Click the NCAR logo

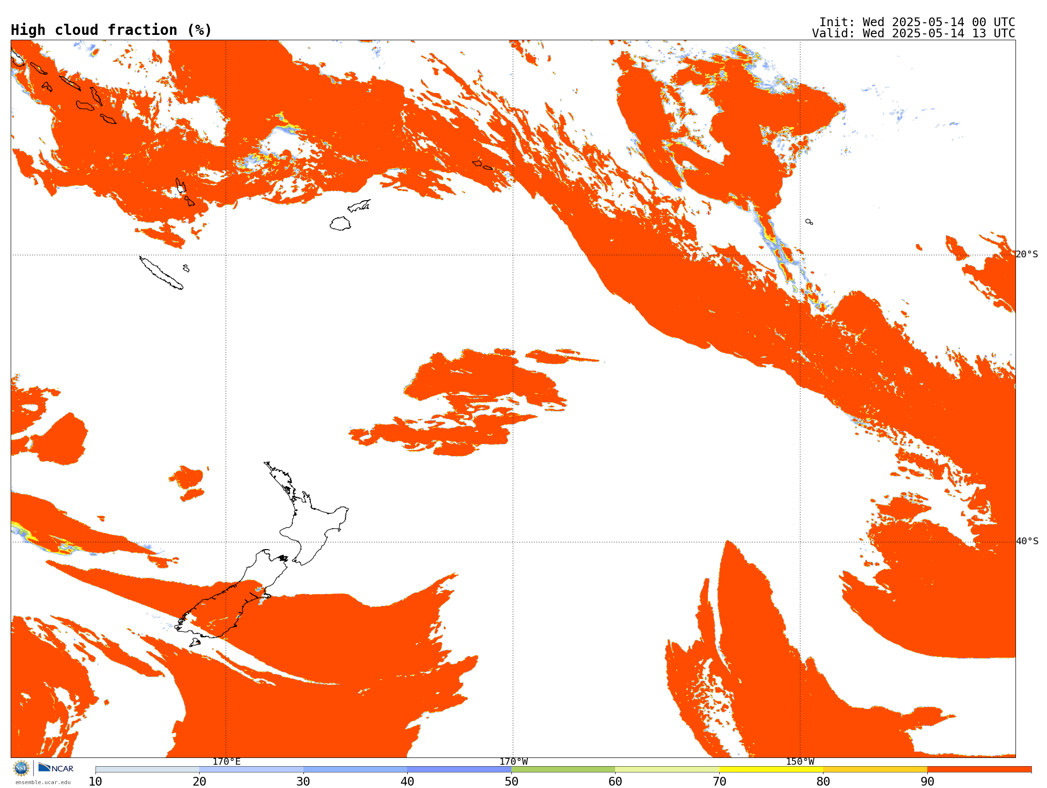(56, 768)
